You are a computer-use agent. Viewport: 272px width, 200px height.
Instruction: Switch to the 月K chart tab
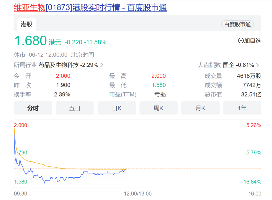click(200, 108)
